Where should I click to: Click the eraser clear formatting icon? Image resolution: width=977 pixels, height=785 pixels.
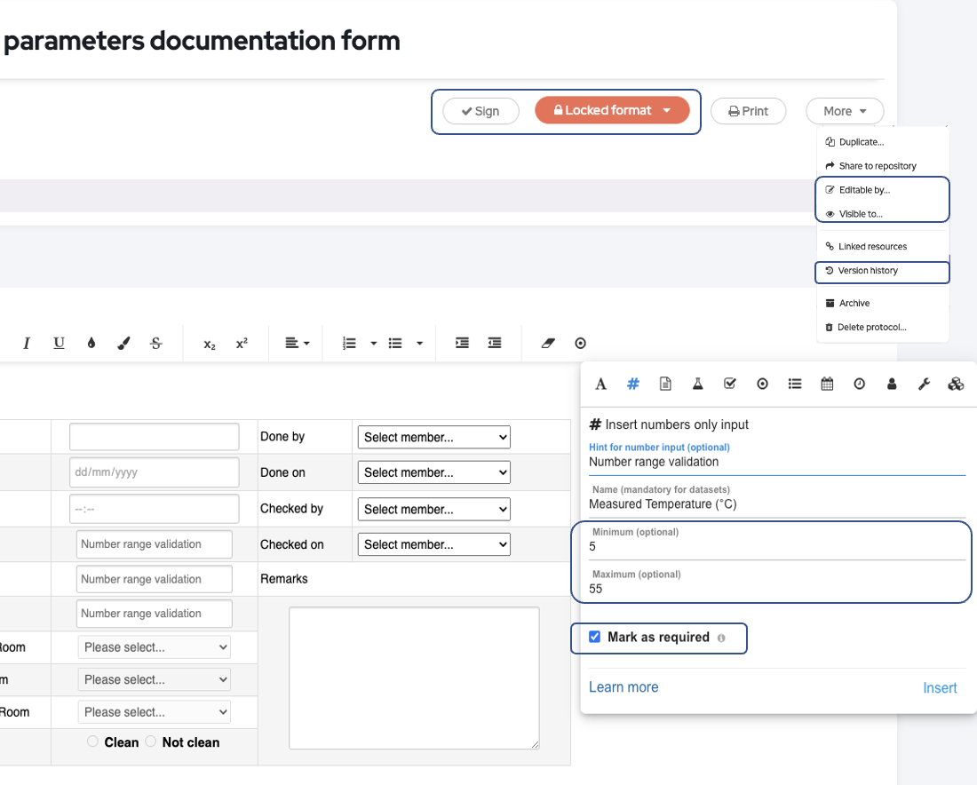pos(547,343)
